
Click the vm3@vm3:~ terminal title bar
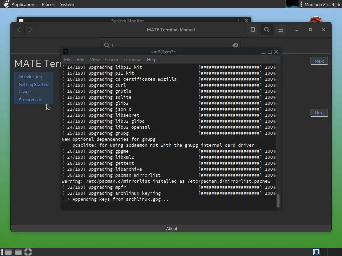point(164,52)
